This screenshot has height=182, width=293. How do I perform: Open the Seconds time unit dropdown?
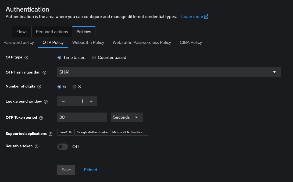(x=127, y=117)
